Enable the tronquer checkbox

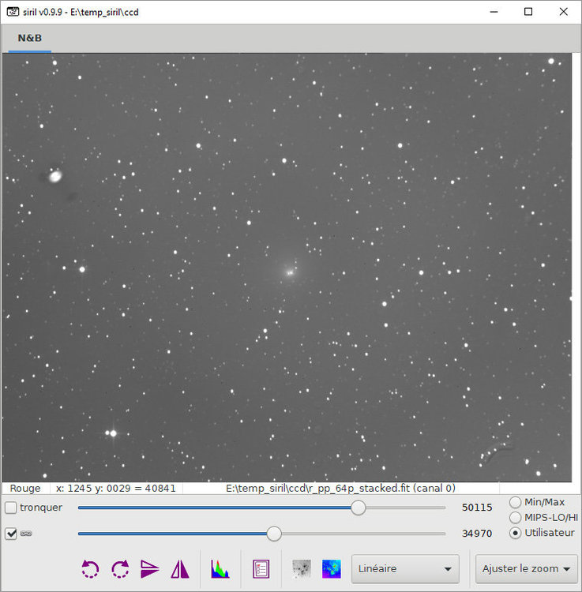[x=10, y=508]
